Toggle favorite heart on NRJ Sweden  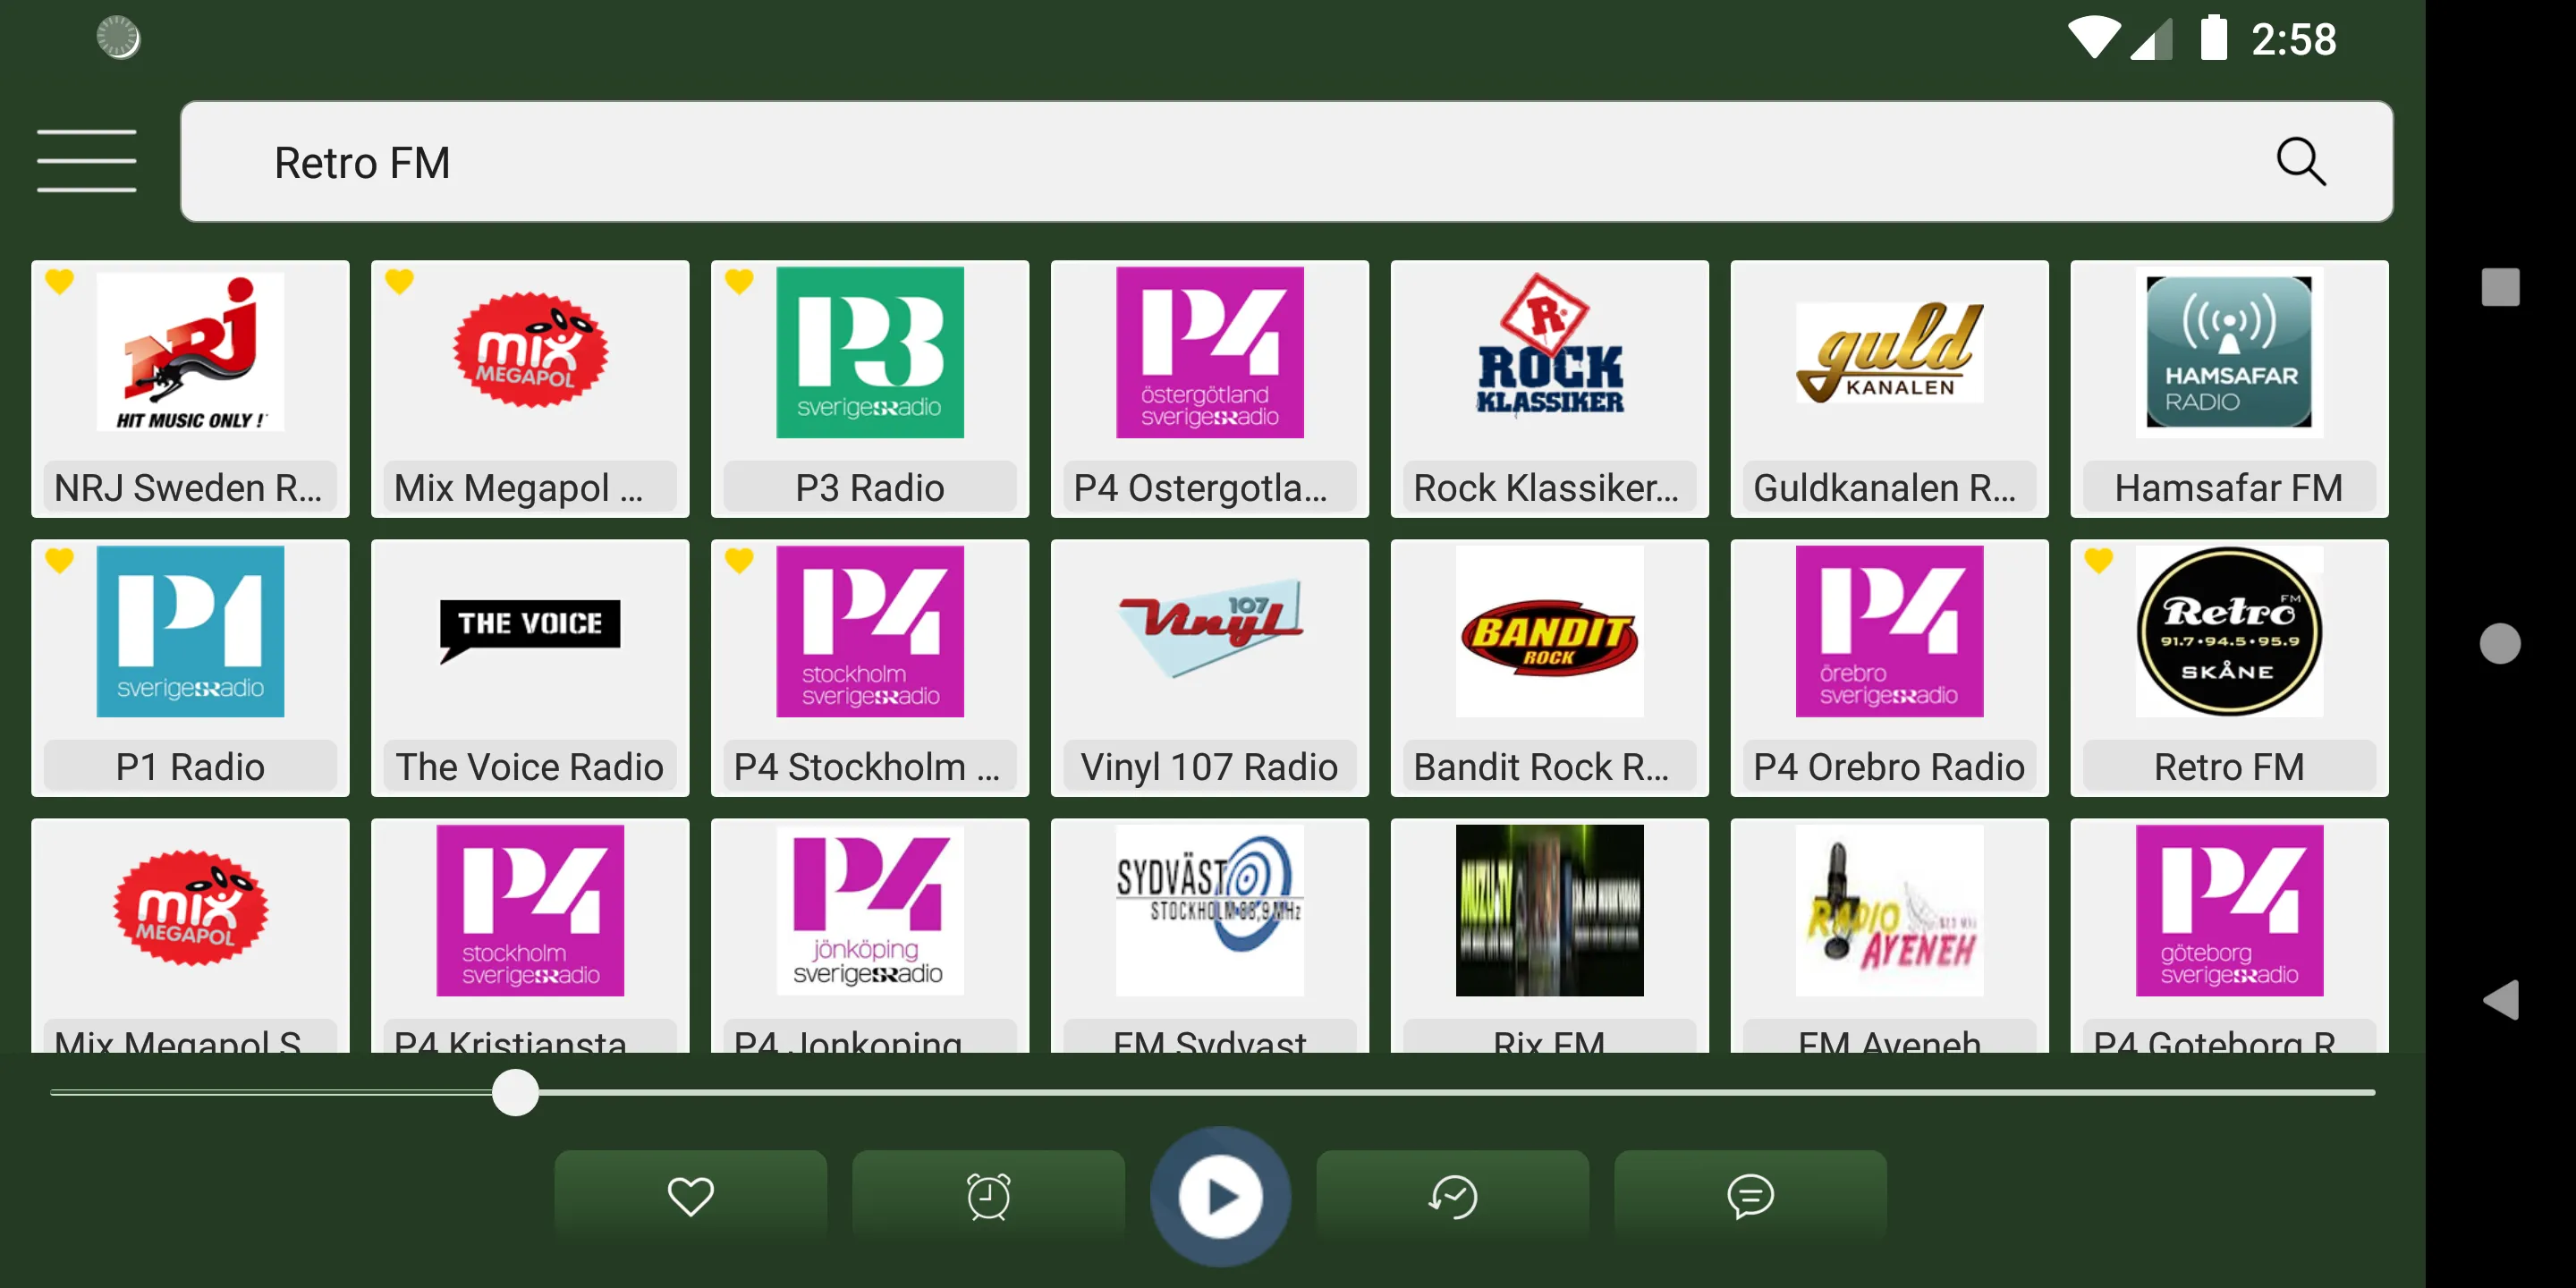coord(59,282)
